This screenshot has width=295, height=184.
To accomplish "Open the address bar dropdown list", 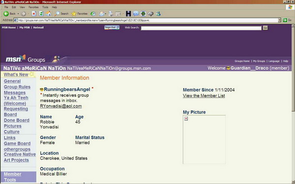I will point(279,20).
